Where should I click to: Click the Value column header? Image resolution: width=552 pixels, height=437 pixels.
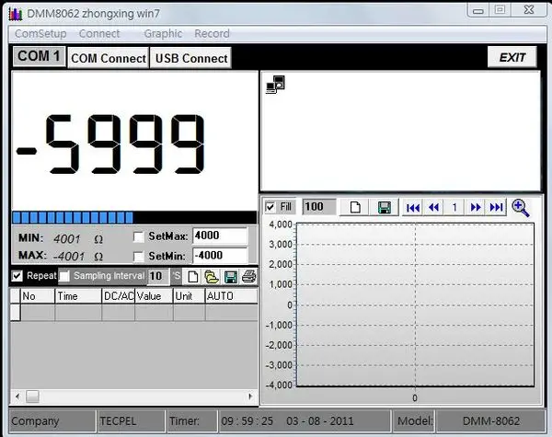pyautogui.click(x=155, y=296)
